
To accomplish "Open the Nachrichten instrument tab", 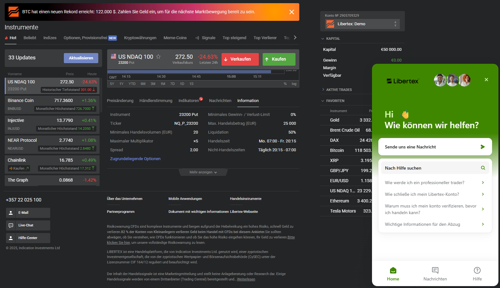I will pyautogui.click(x=220, y=101).
